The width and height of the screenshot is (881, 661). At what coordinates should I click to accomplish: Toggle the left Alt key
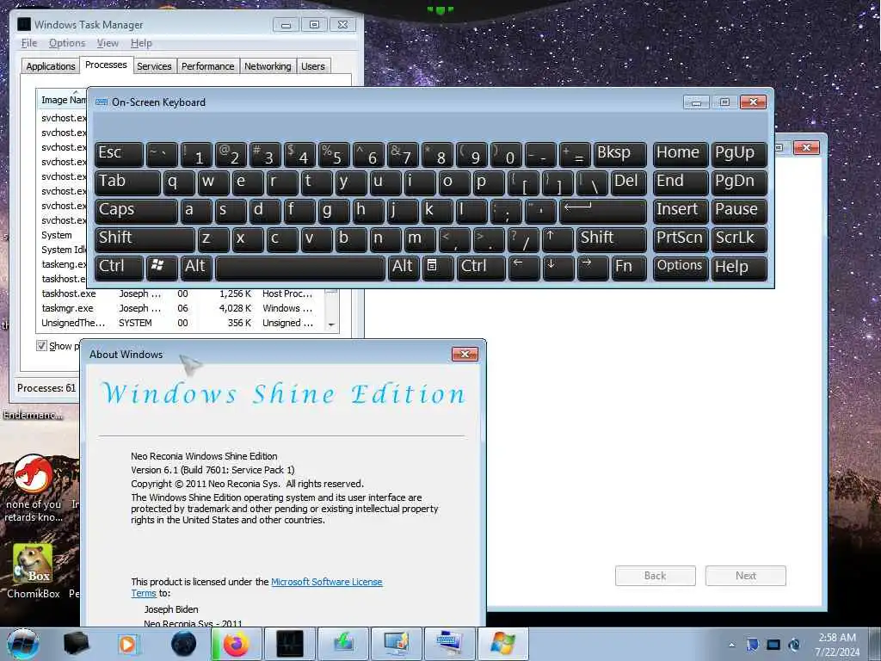(x=196, y=267)
